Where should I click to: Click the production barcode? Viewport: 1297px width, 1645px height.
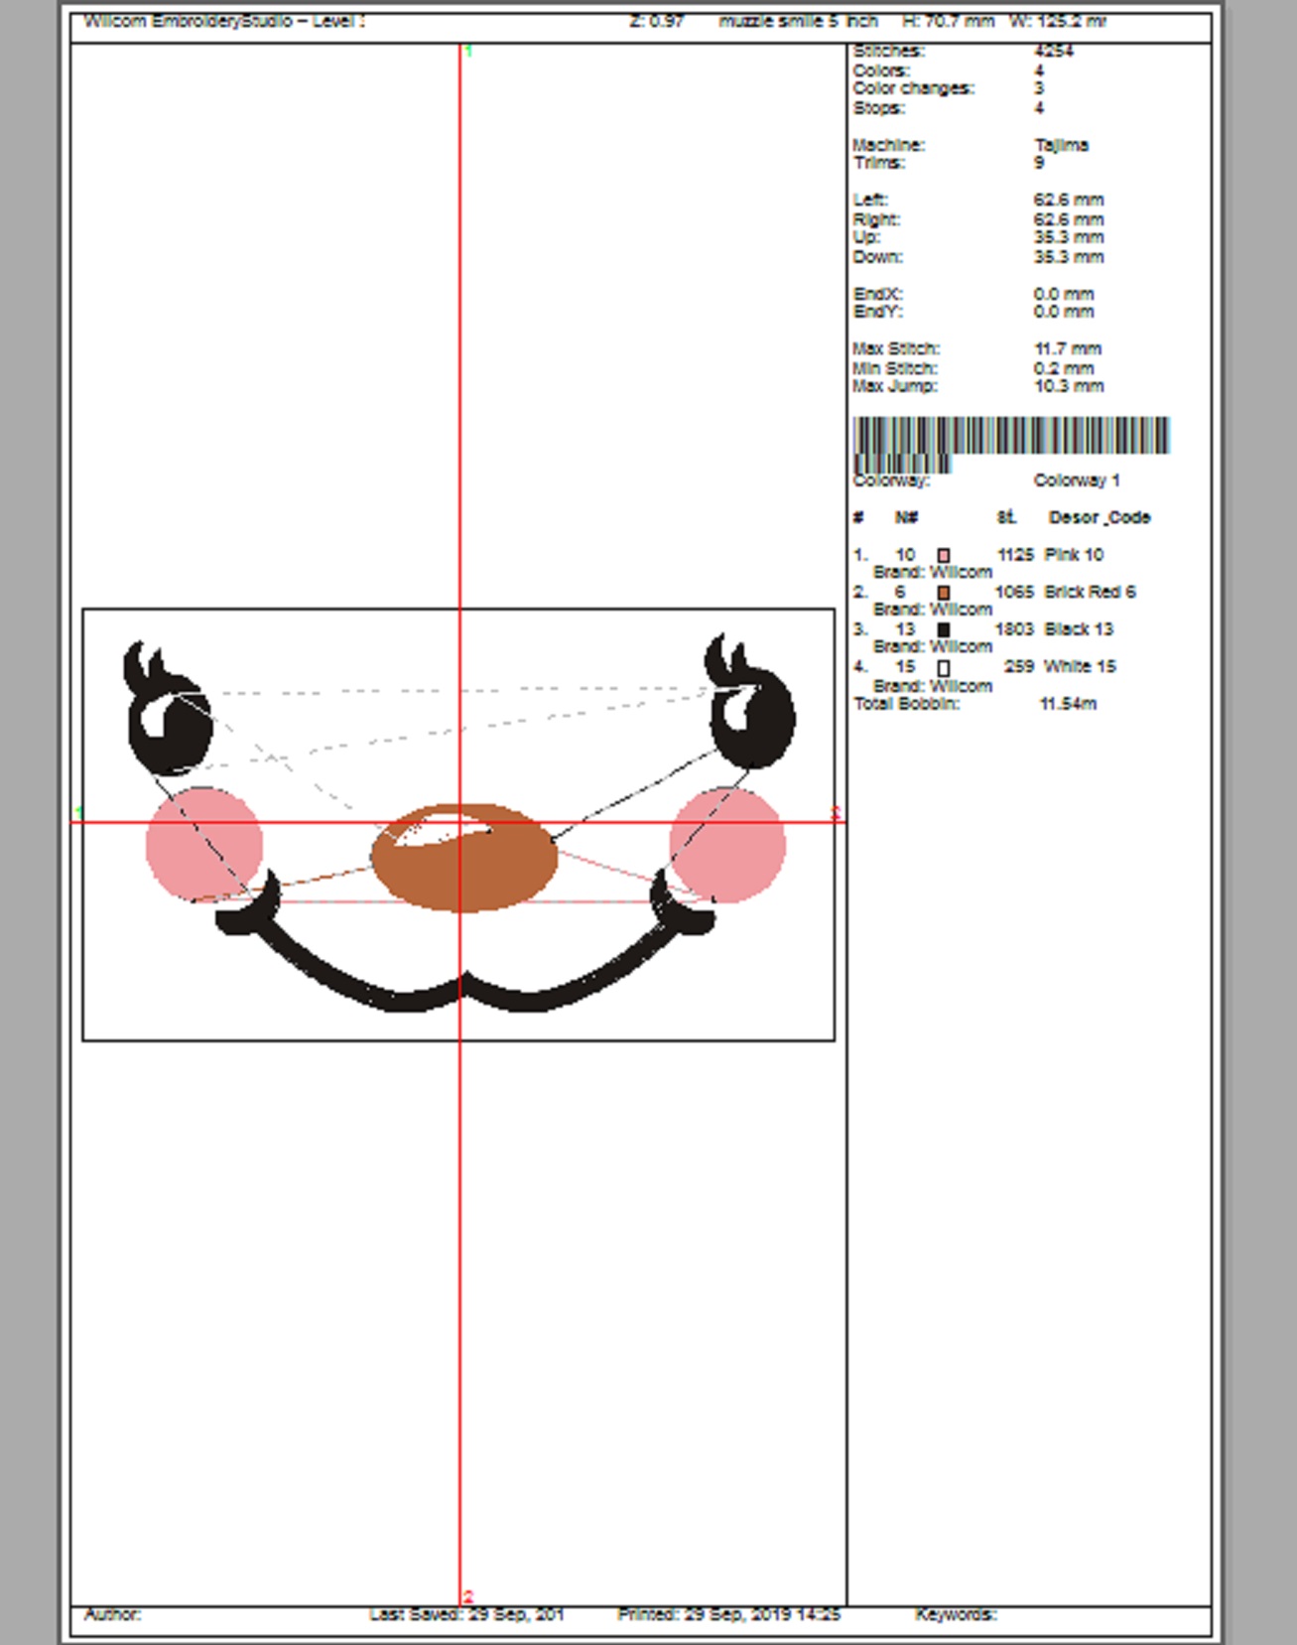[x=1011, y=445]
